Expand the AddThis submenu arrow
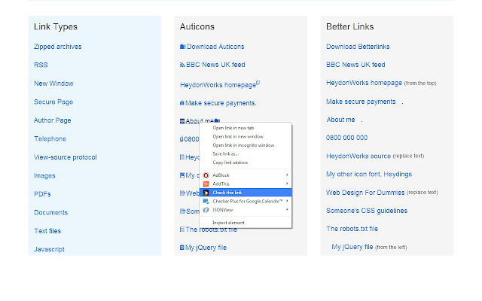This screenshot has height=301, width=482. [287, 184]
